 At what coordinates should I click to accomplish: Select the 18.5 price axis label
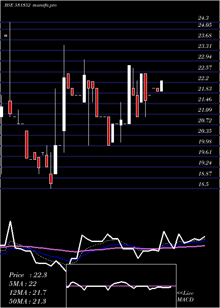click(203, 184)
